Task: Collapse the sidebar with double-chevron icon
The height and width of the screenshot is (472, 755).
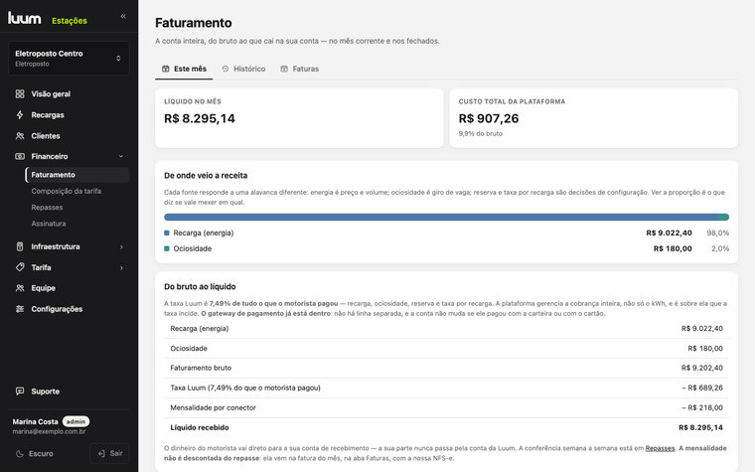Action: (x=123, y=16)
